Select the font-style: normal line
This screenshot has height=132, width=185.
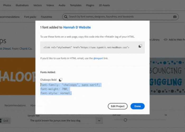(56, 93)
